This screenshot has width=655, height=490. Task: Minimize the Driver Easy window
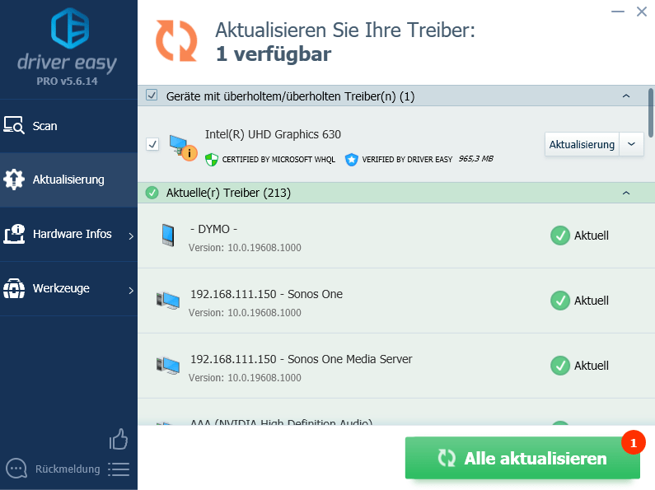pos(618,12)
